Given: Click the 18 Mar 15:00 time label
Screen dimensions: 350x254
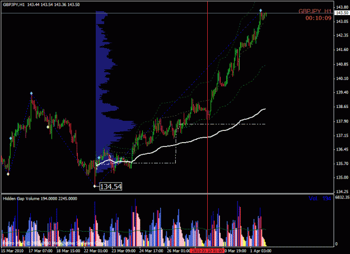Looking at the screenshot, I should 68,251.
